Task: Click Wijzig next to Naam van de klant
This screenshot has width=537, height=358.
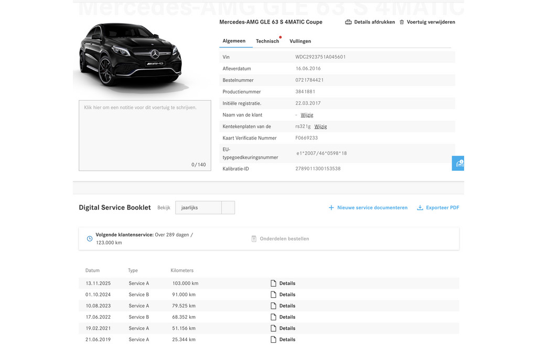Action: pyautogui.click(x=307, y=115)
